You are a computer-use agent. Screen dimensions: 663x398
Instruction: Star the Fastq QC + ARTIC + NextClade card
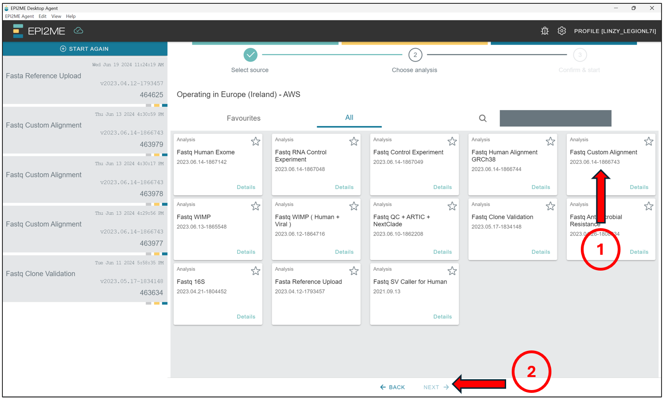(452, 206)
